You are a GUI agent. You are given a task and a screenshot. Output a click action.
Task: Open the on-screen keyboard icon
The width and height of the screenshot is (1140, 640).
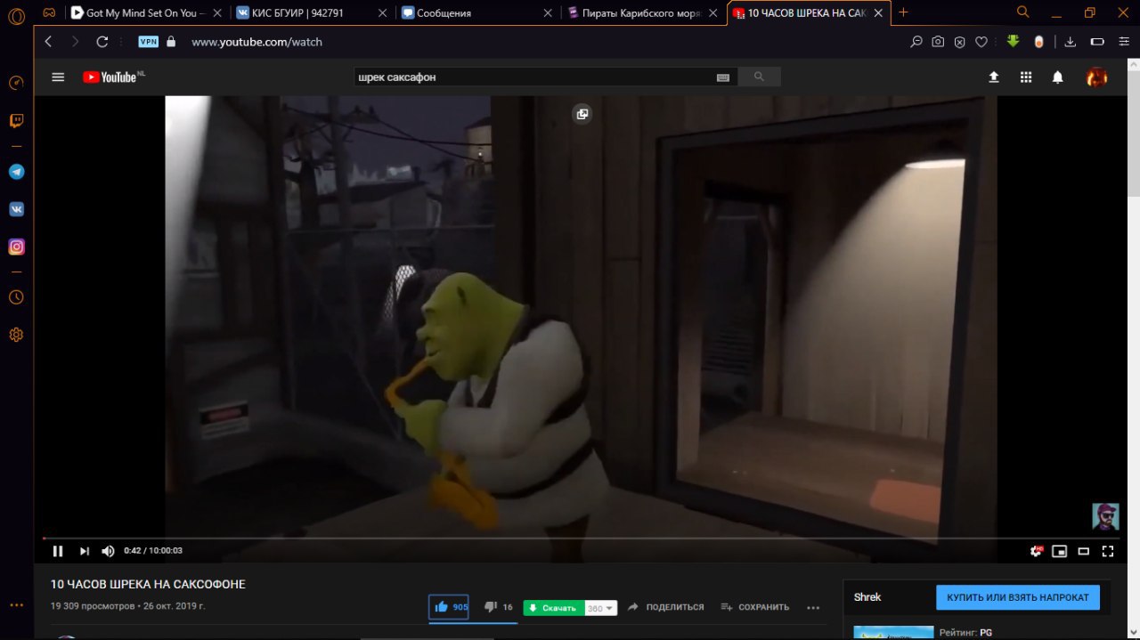pos(723,77)
